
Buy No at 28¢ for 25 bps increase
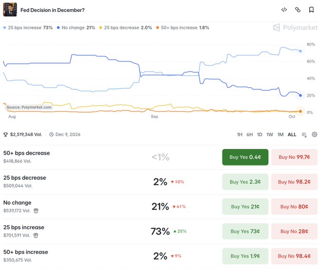[294, 231]
